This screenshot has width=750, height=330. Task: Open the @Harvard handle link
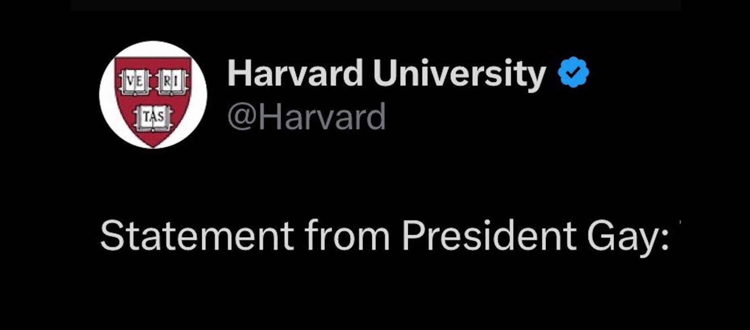click(306, 116)
